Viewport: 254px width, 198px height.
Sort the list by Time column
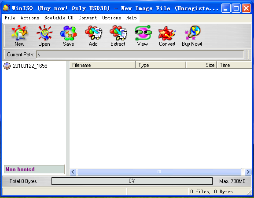point(234,65)
